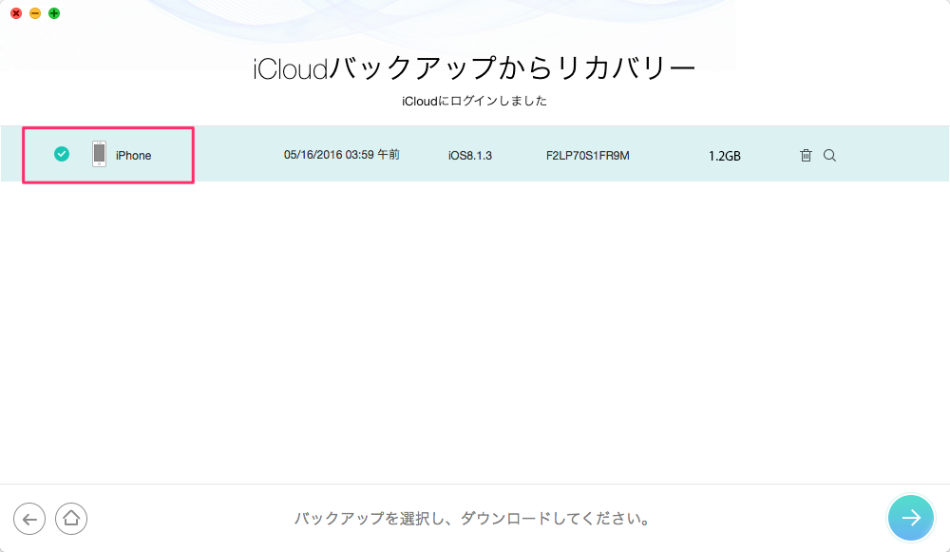Preview backup with the magnifier icon
The width and height of the screenshot is (950, 552).
click(x=830, y=156)
